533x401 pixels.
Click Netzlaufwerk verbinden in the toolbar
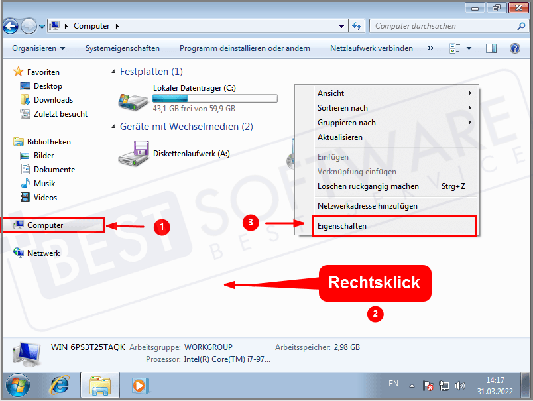tap(373, 48)
